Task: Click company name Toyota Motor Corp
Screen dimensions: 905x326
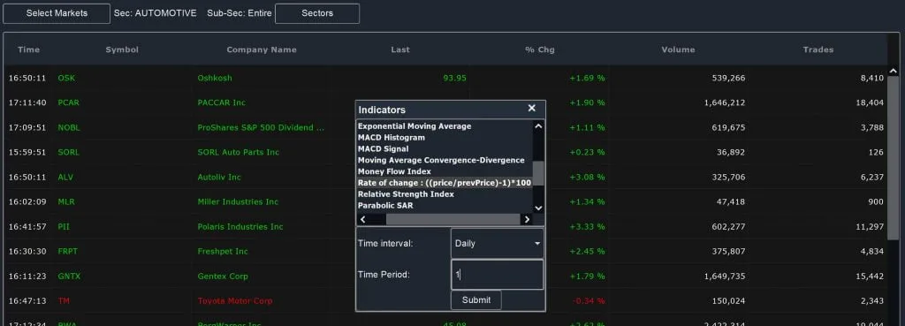Action: click(x=235, y=301)
